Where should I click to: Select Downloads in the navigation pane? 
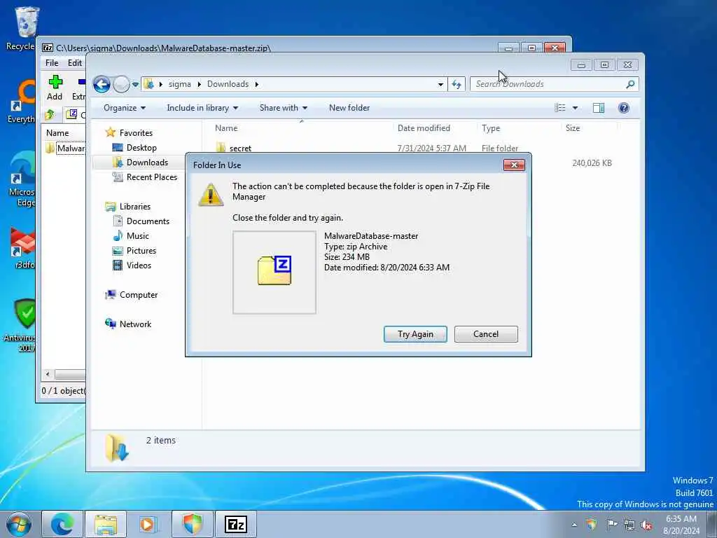[147, 163]
